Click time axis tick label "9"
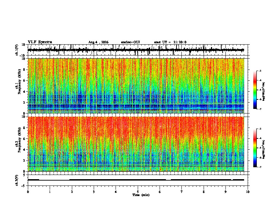 (x=225, y=192)
